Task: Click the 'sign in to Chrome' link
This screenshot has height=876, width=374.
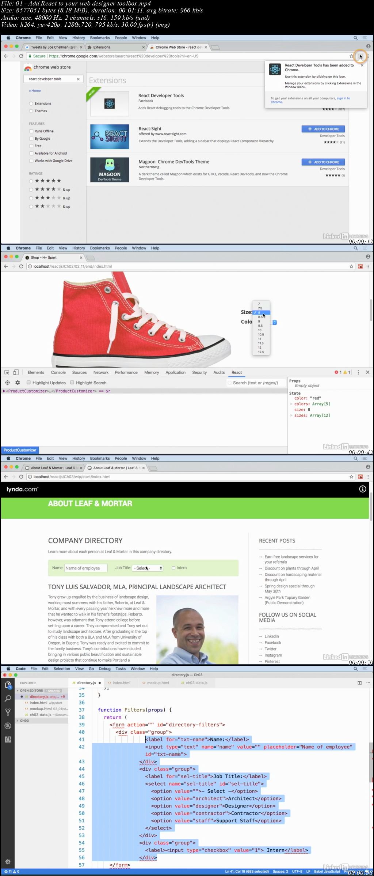Action: pyautogui.click(x=310, y=100)
